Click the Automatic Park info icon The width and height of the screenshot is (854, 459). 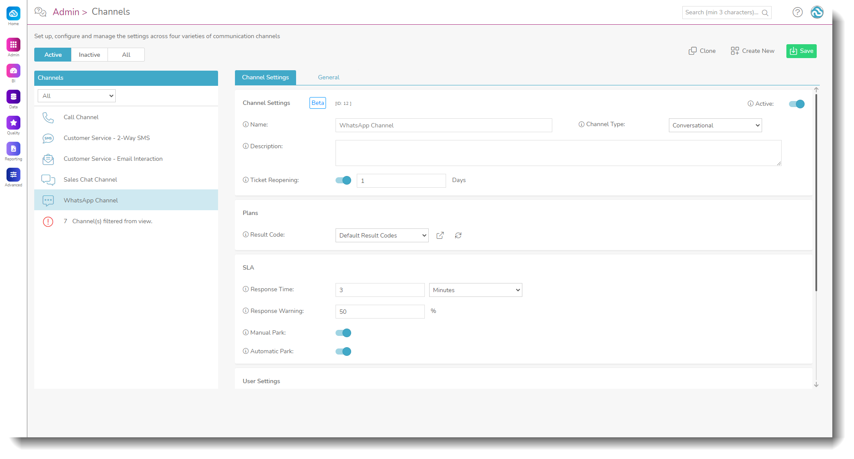click(246, 351)
